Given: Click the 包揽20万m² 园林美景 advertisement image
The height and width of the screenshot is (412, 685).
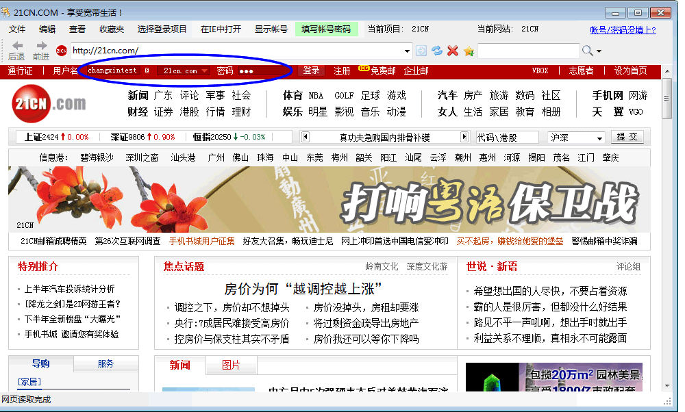Looking at the screenshot, I should coord(554,376).
